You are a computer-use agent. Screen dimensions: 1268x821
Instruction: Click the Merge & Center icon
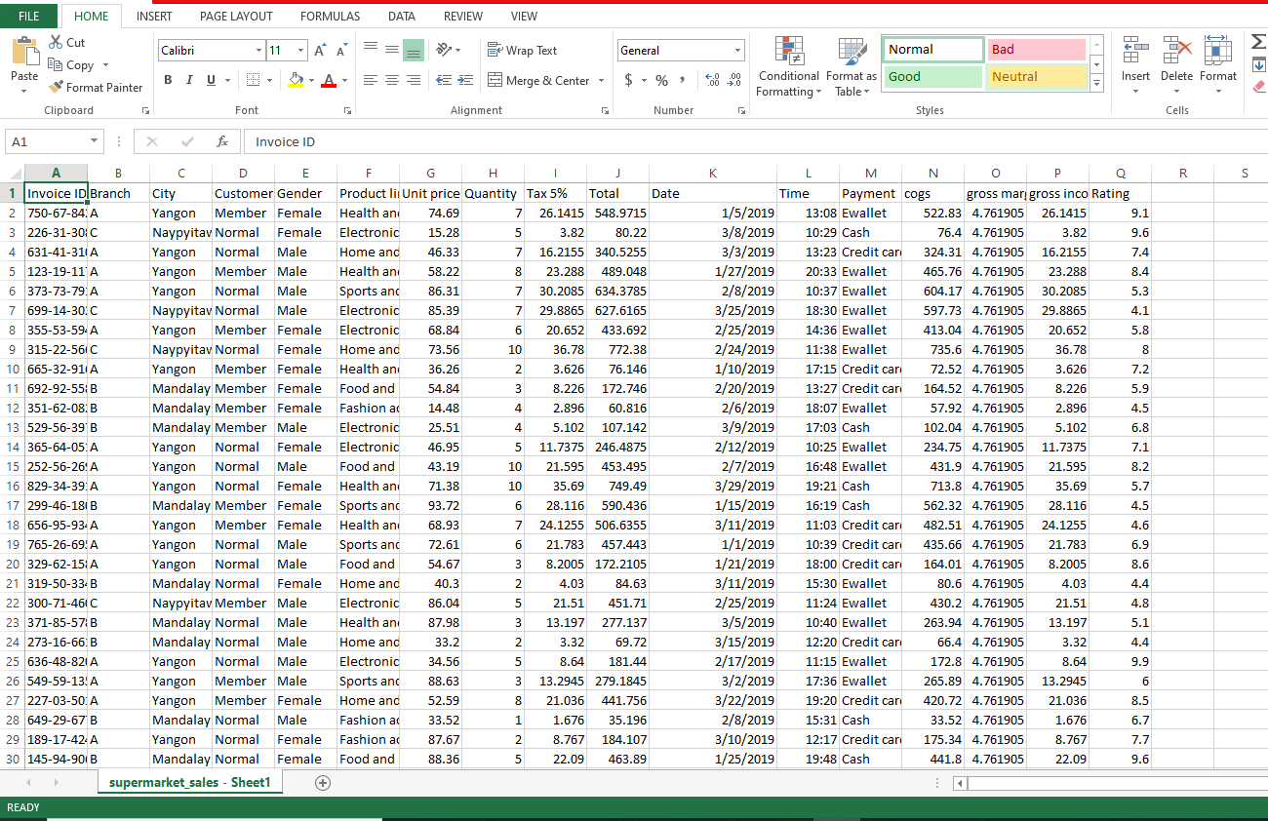point(538,80)
